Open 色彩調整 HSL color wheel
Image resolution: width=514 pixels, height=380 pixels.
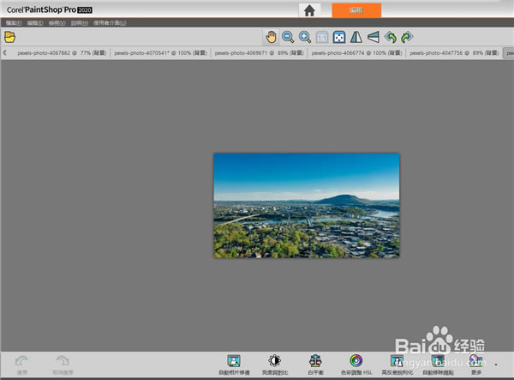coord(356,362)
